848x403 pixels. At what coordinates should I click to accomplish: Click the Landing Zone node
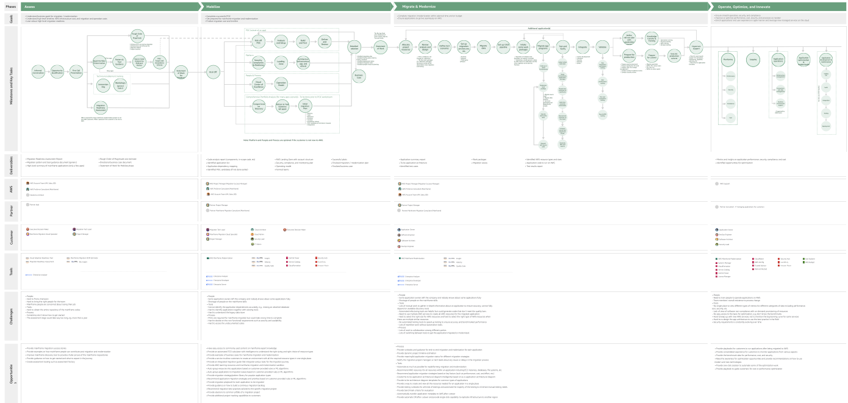281,62
